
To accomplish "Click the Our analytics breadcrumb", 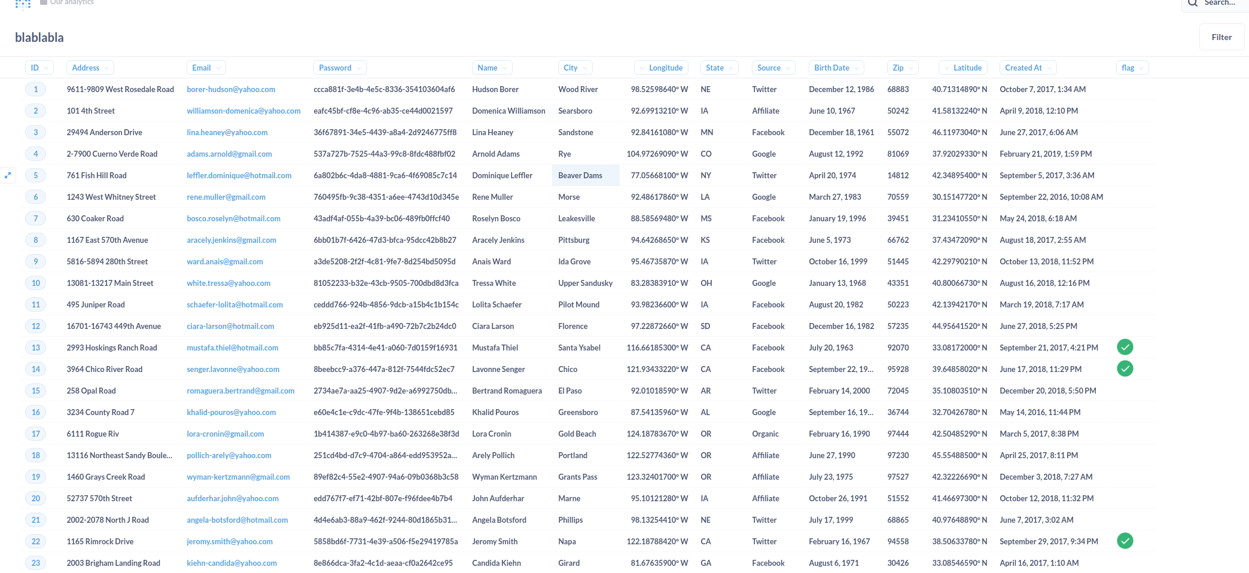I will tap(71, 2).
